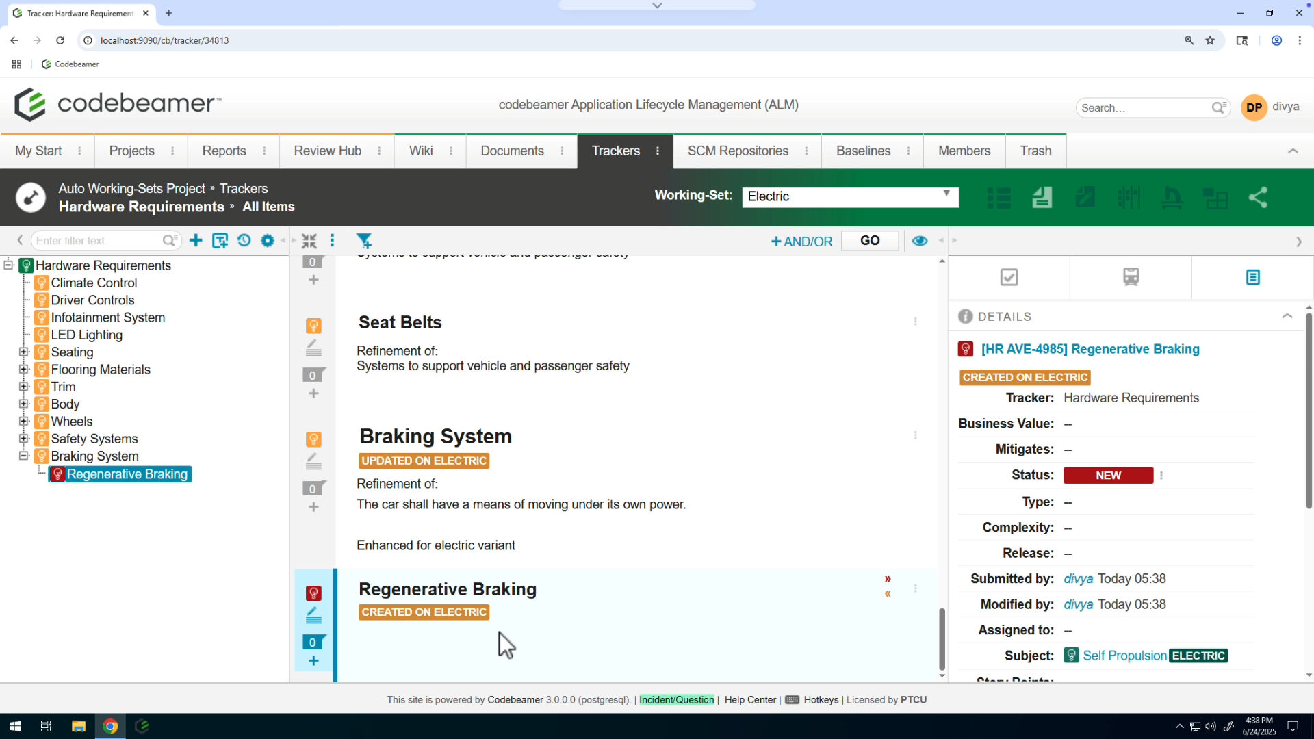Collapse the Hardware Requirements root node

(8, 265)
